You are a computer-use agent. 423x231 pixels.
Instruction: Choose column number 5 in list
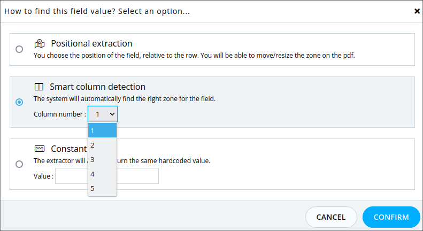(x=102, y=188)
